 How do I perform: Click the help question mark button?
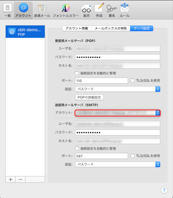tap(164, 190)
